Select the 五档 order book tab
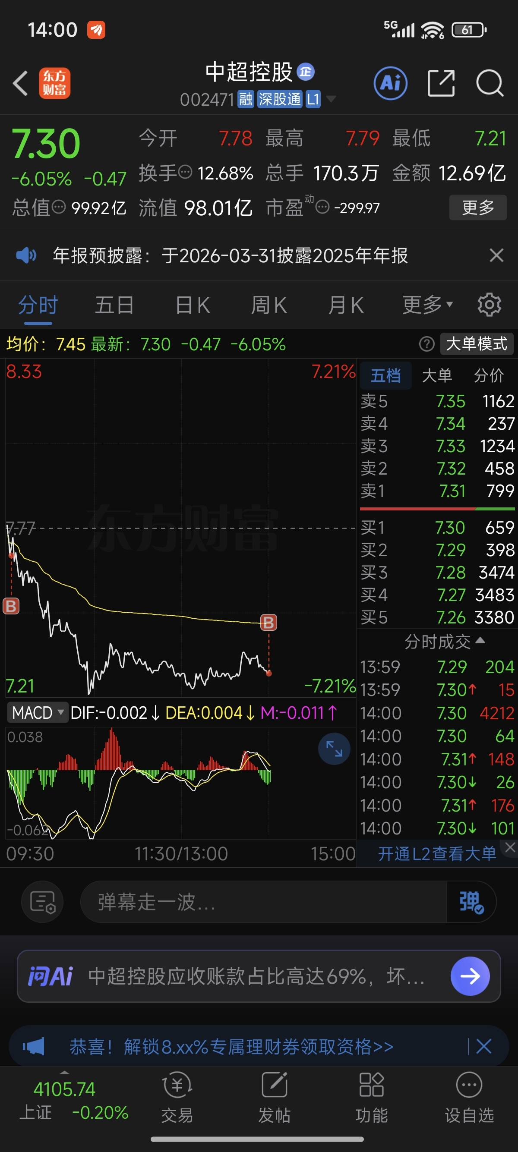Screen dimensions: 518x1152 point(385,375)
